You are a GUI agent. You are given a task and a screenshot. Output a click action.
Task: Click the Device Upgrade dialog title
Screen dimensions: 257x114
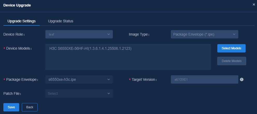17,5
